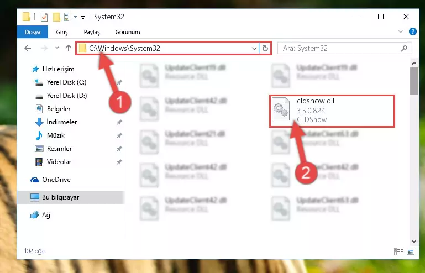Click the search magnifier icon
The height and width of the screenshot is (273, 425).
click(x=404, y=48)
